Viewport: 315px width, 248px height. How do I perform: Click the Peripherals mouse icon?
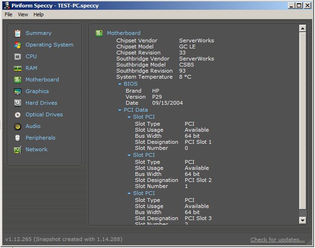(18, 138)
